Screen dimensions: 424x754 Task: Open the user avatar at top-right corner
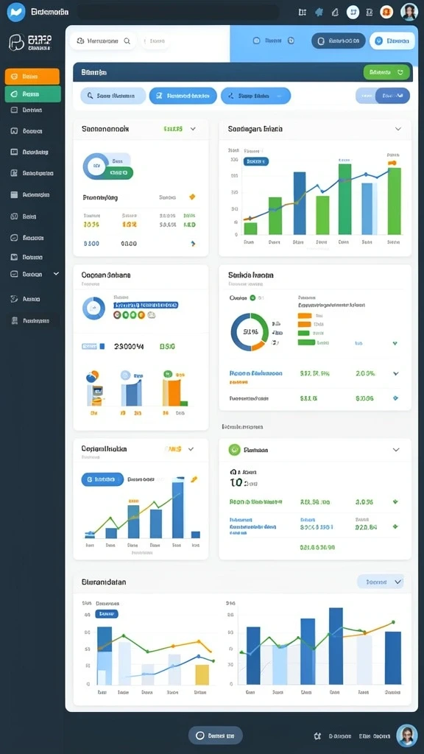pos(409,12)
